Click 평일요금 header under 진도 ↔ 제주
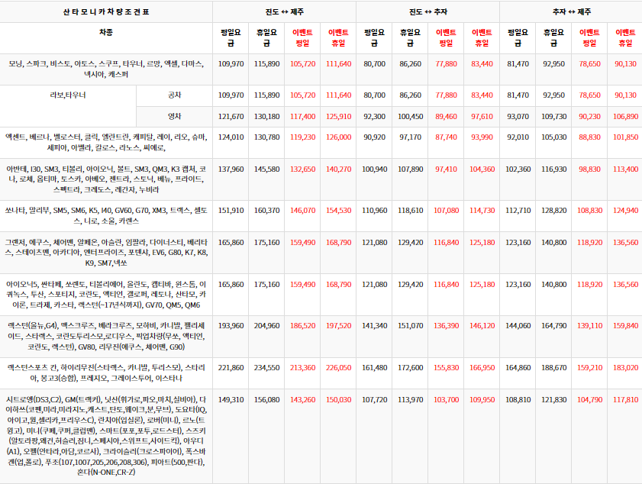 231,37
